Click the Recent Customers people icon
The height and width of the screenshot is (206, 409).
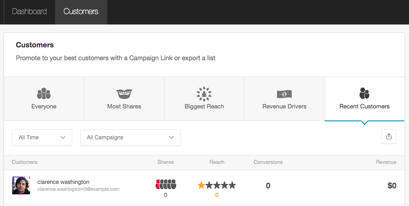tap(364, 94)
